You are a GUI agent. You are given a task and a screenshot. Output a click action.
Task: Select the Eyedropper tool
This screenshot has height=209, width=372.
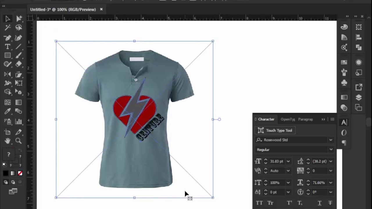point(8,111)
